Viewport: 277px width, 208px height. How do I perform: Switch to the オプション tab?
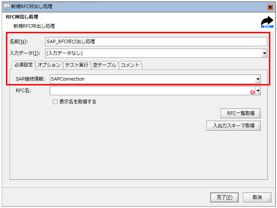tap(49, 65)
